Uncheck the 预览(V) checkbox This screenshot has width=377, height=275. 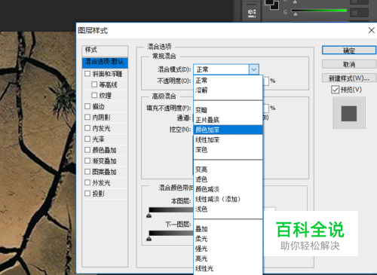[x=336, y=90]
